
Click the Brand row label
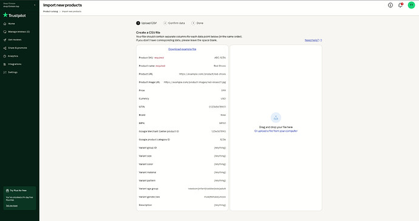142,115
